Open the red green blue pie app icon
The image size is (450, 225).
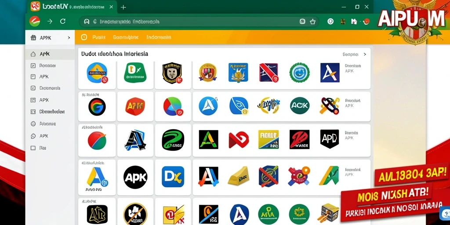tap(173, 106)
